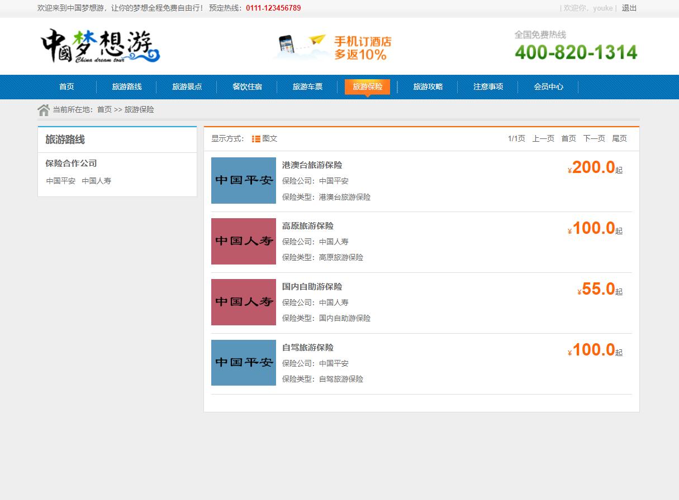The width and height of the screenshot is (679, 500).
Task: Switch to 旅游景点 navigation tab
Action: (187, 86)
